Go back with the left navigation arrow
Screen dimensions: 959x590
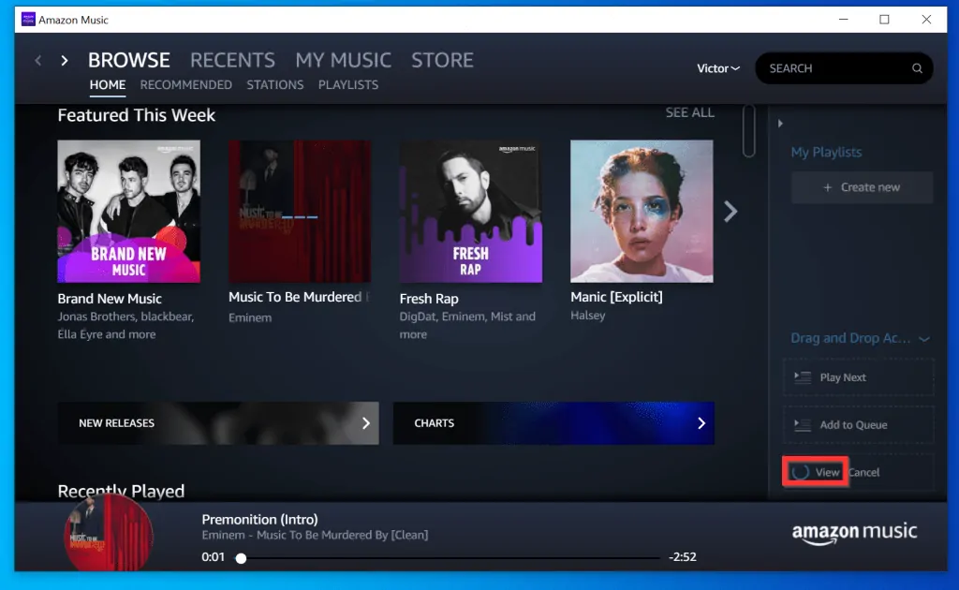click(x=37, y=61)
